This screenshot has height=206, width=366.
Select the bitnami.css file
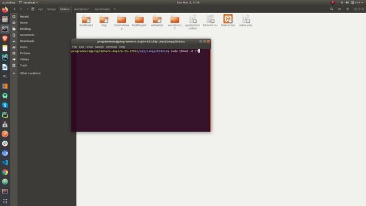[x=210, y=21]
